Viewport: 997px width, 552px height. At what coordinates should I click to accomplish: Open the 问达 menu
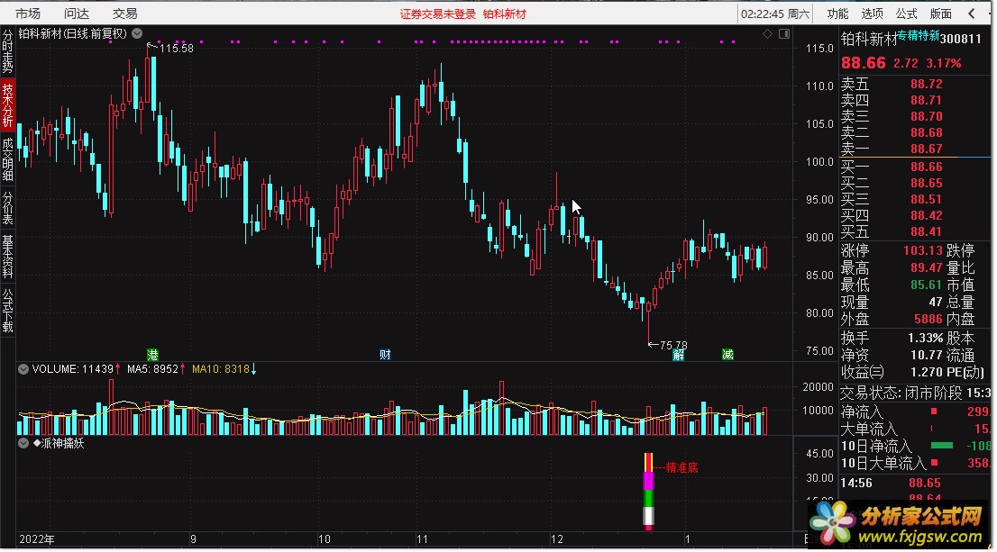click(77, 14)
